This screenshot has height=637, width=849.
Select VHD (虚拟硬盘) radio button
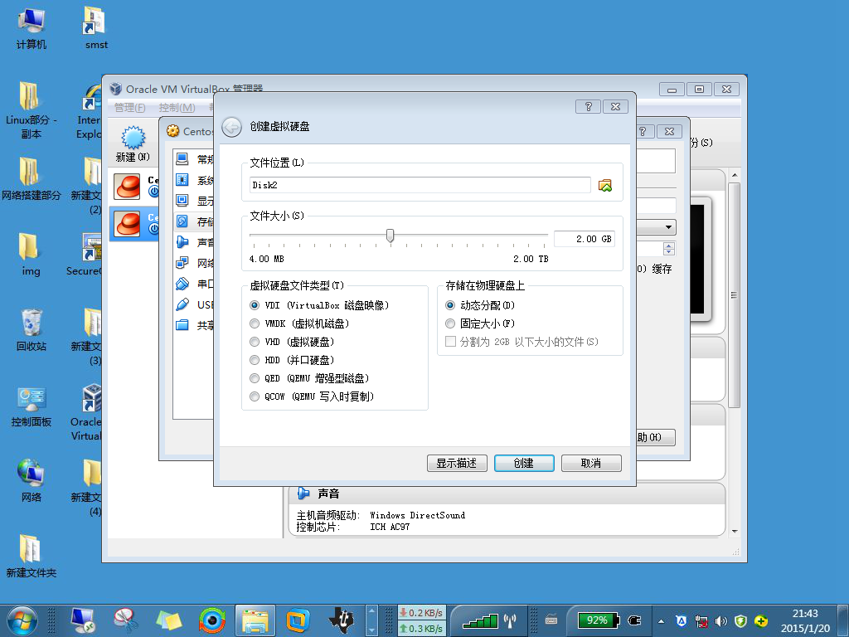coord(255,343)
